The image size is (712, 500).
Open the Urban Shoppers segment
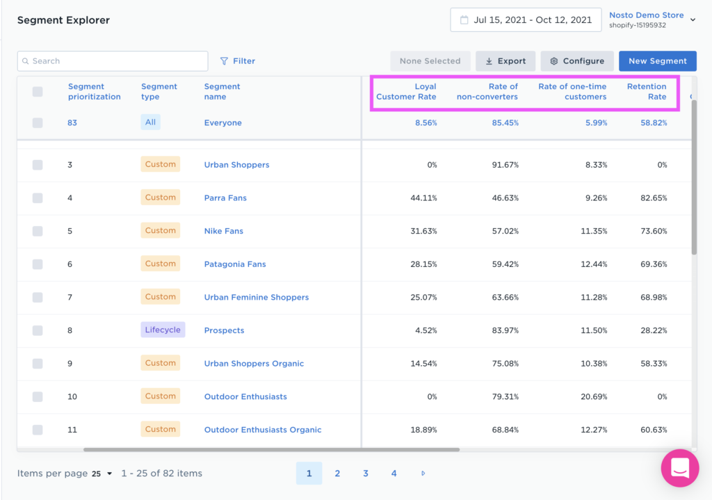click(x=236, y=165)
